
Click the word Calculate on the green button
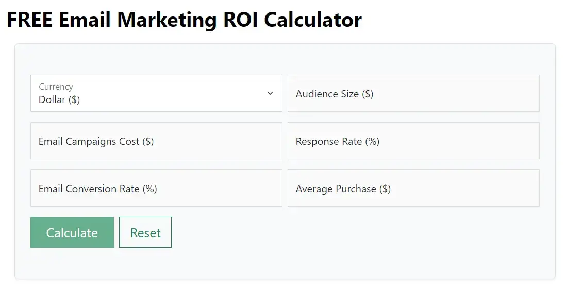(x=72, y=233)
